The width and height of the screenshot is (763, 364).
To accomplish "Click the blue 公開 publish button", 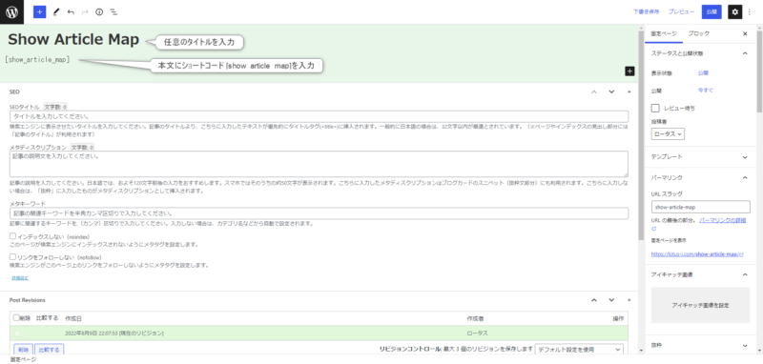I will (711, 11).
